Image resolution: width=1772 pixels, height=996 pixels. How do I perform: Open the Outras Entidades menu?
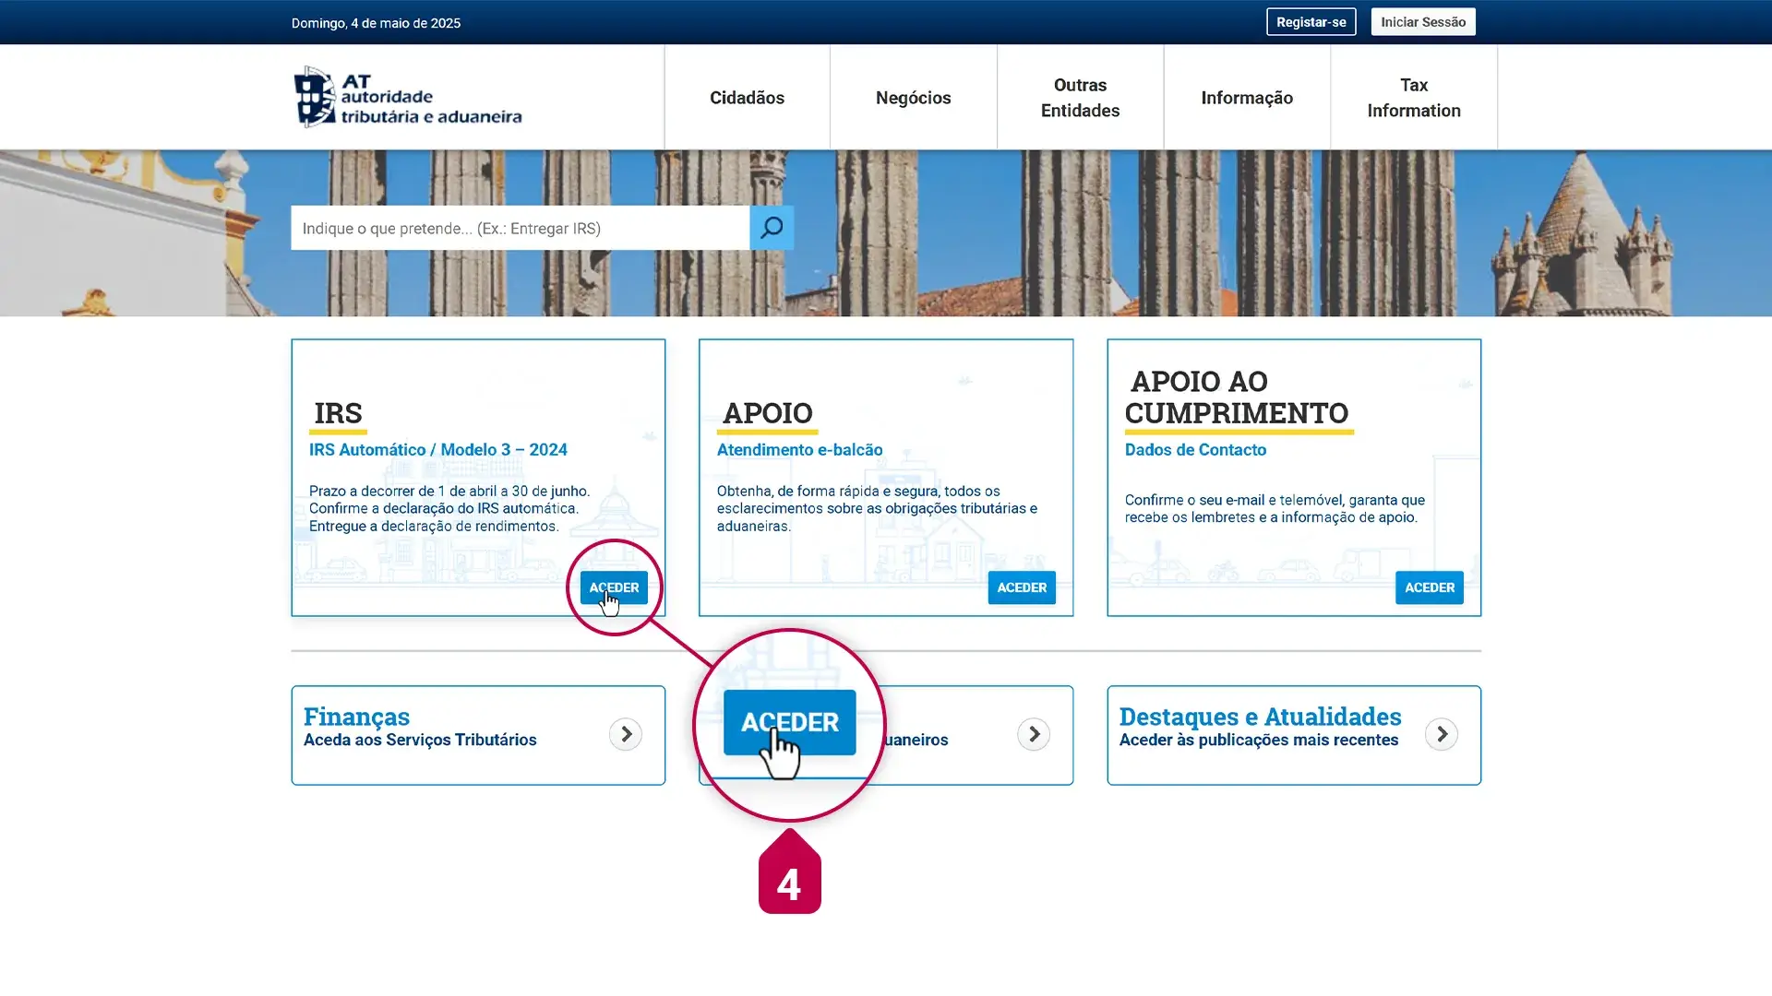click(1080, 98)
